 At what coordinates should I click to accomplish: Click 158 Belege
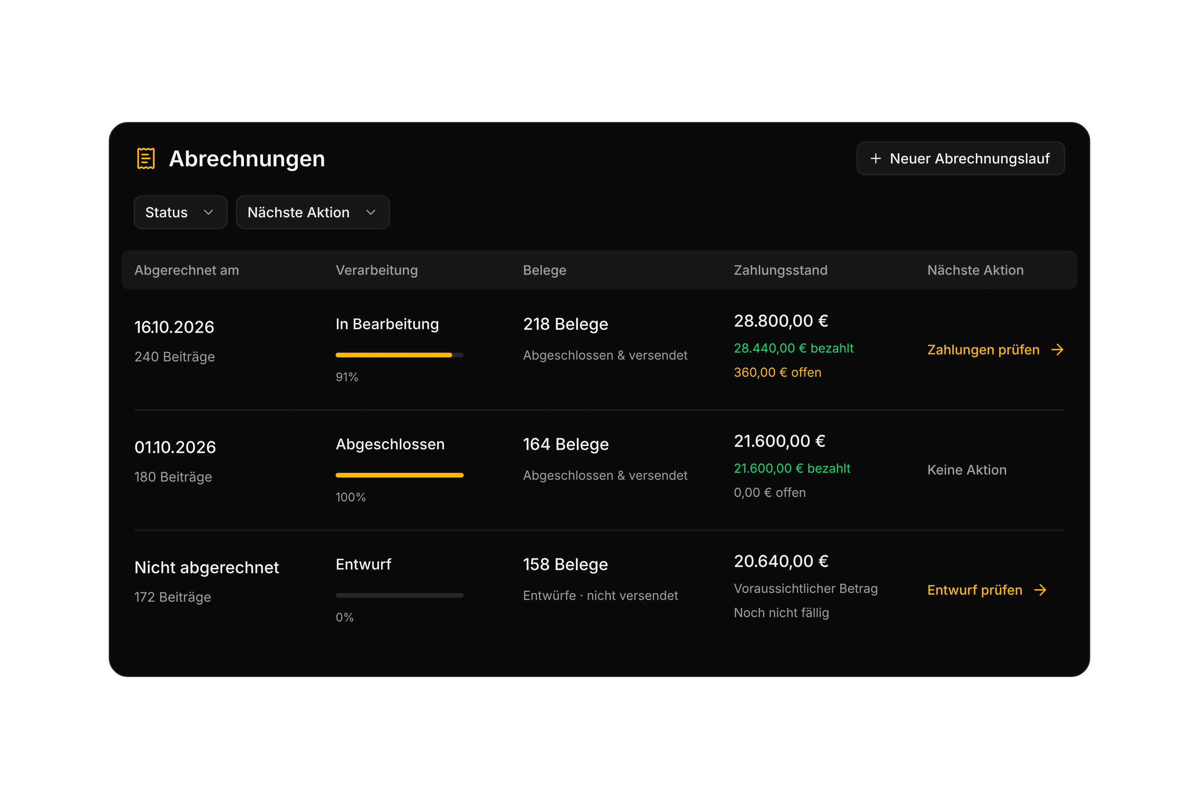(x=565, y=564)
